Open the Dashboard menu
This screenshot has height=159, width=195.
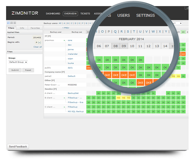click(53, 14)
